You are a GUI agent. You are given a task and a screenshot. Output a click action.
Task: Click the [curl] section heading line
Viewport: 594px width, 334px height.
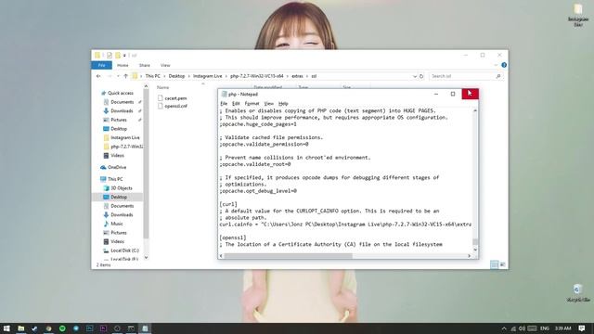click(228, 204)
